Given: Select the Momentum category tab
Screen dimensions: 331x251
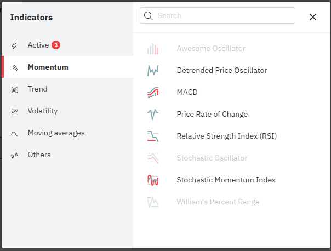Looking at the screenshot, I should click(48, 67).
